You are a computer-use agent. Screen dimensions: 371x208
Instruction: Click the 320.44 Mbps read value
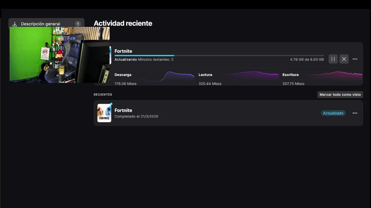point(210,83)
